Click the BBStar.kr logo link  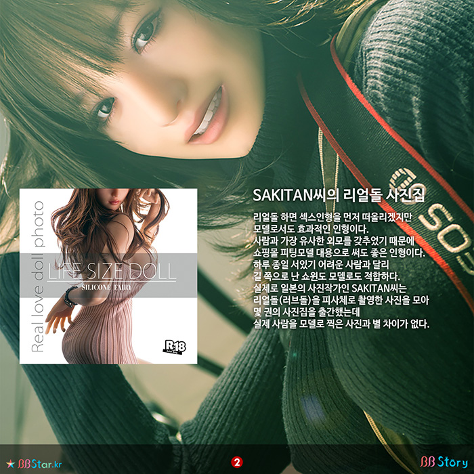coord(34,464)
